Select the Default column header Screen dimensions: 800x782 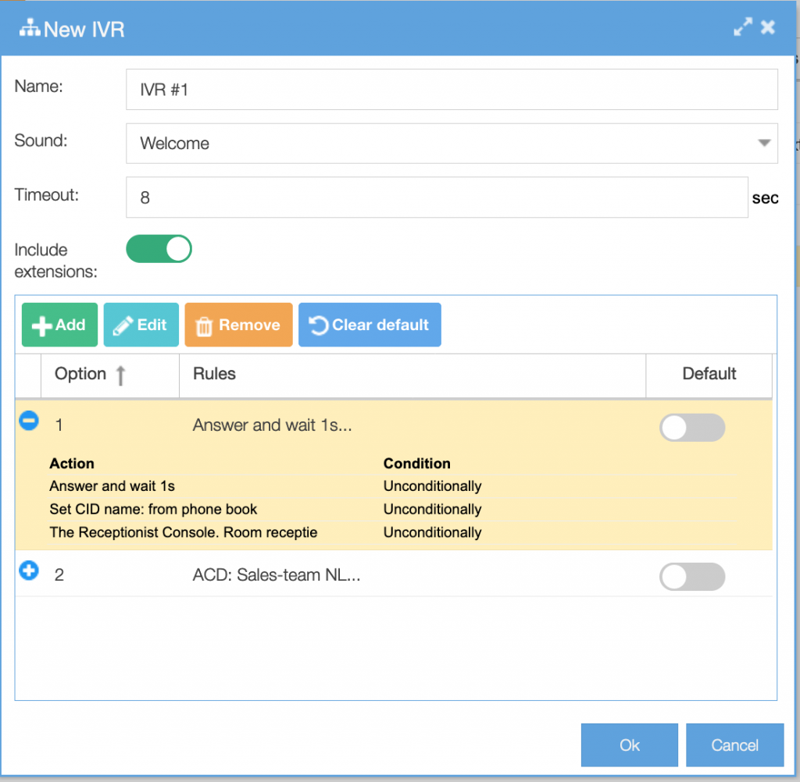pos(709,374)
